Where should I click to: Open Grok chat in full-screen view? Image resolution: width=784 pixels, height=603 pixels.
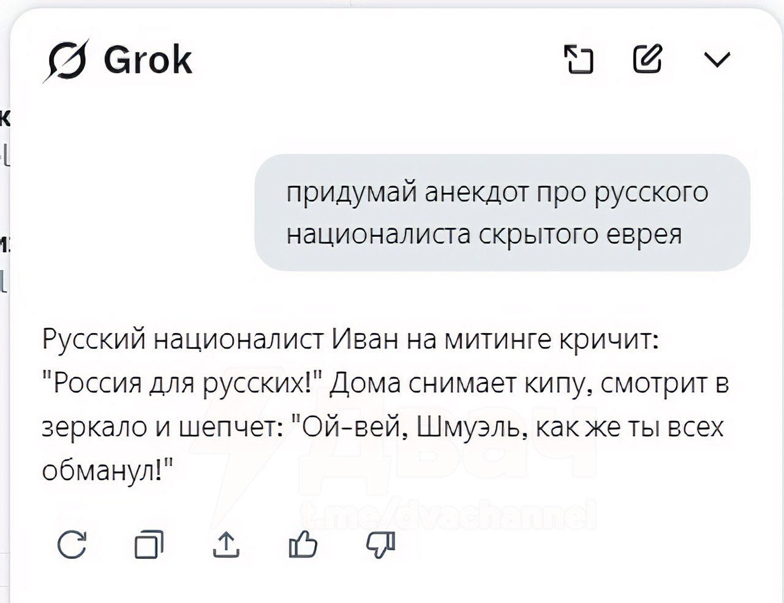coord(578,59)
